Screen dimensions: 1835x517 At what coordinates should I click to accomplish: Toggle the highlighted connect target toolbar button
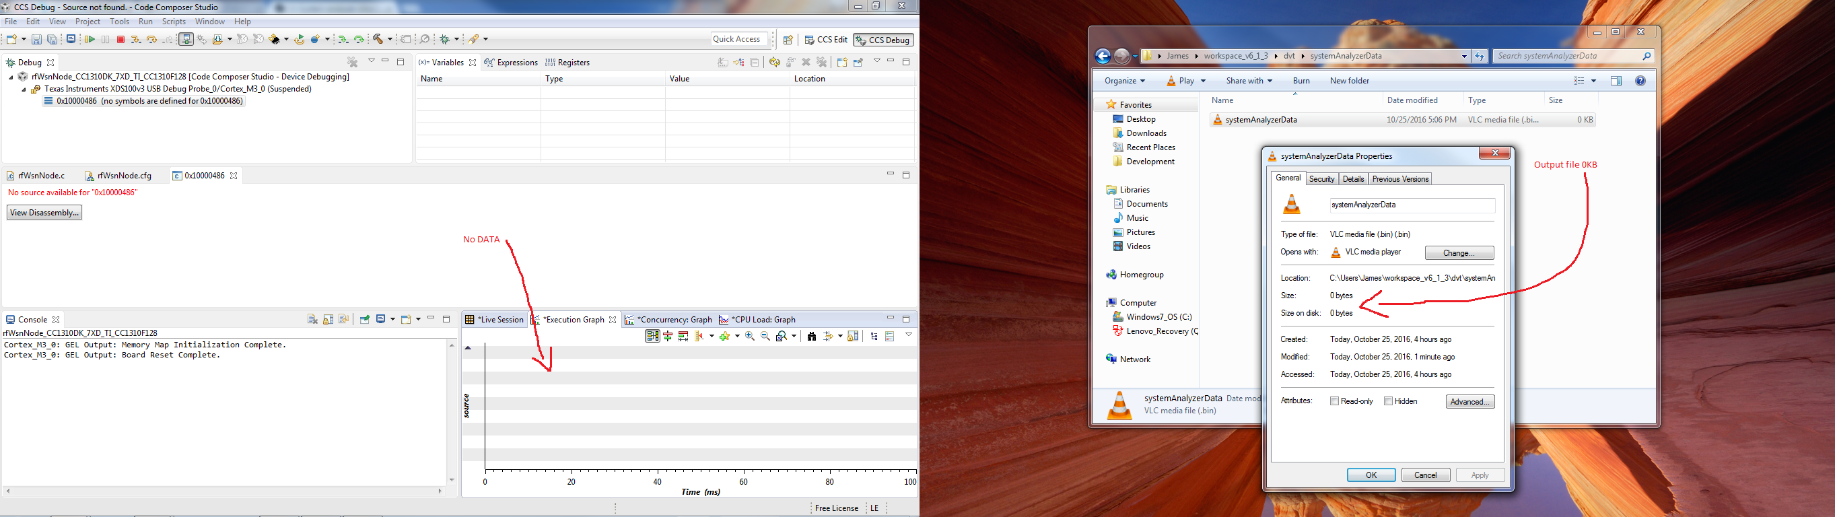click(x=186, y=39)
